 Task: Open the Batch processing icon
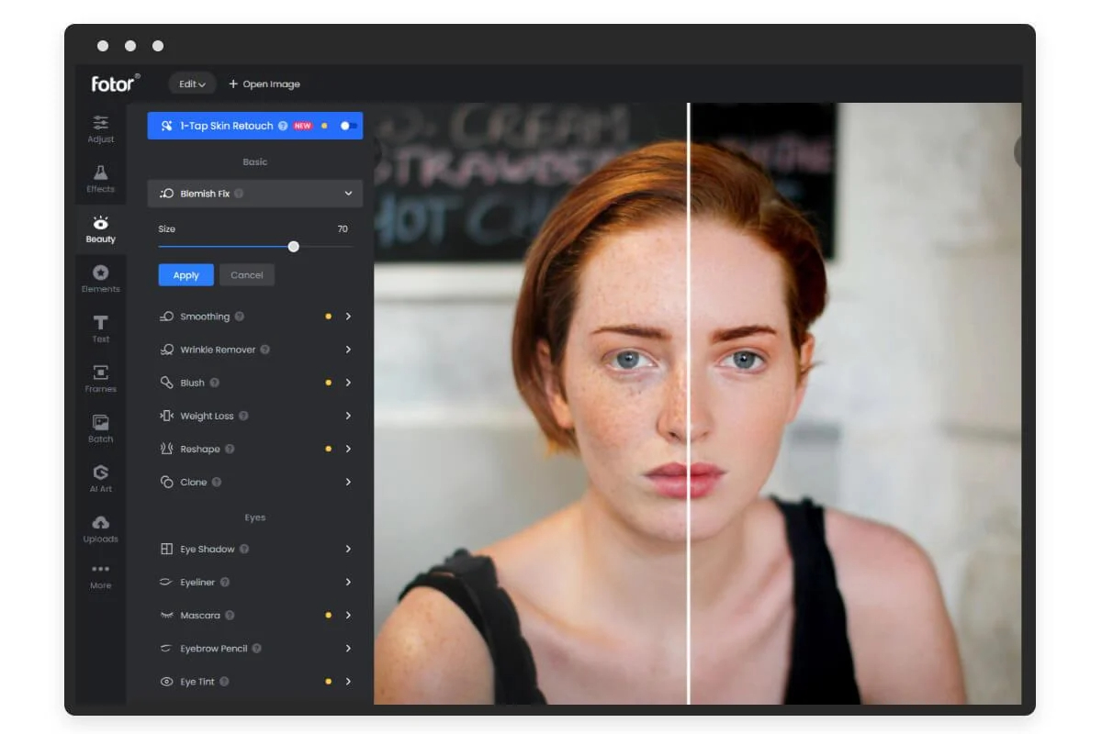click(x=101, y=428)
